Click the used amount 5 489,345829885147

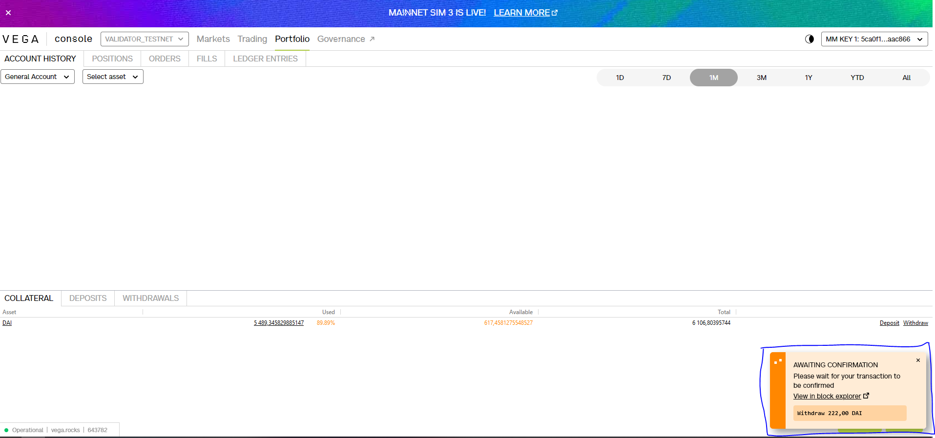tap(279, 323)
